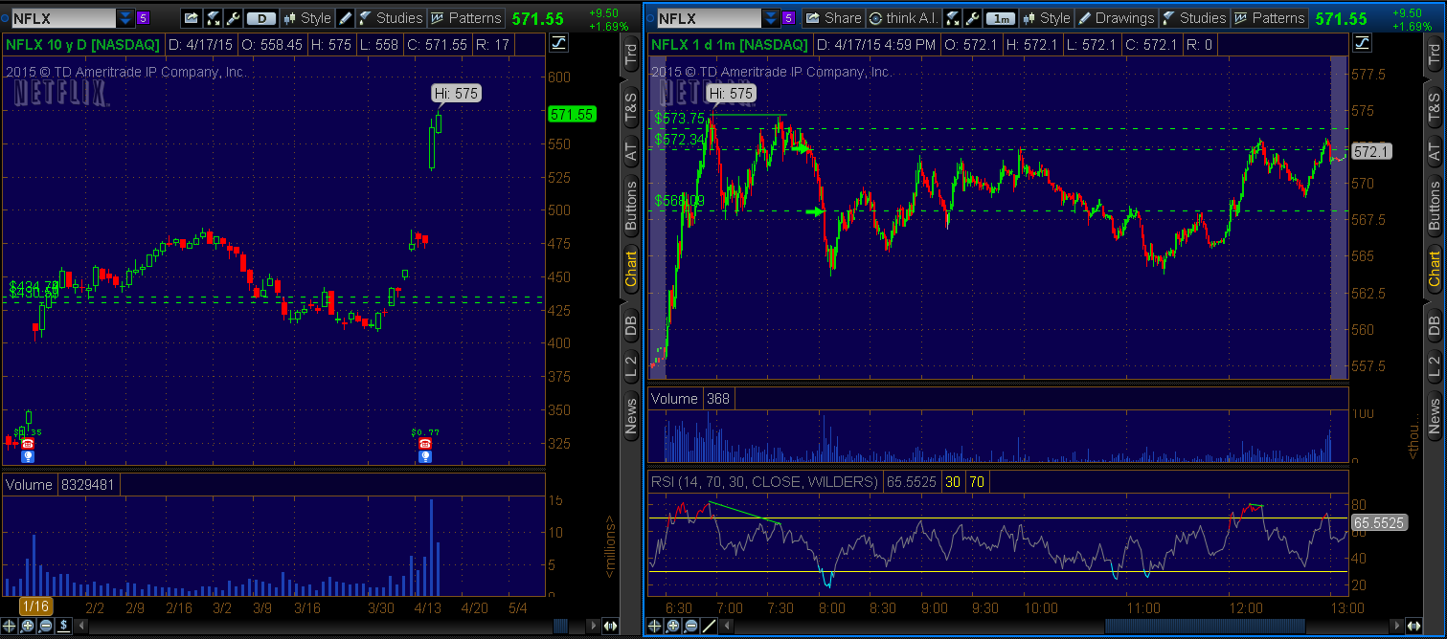Click the 70 overbought value in RSI header
This screenshot has height=639, width=1447.
pyautogui.click(x=976, y=482)
